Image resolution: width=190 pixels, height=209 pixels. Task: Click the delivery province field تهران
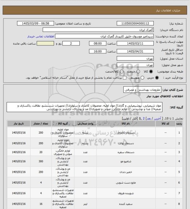tap(135, 58)
